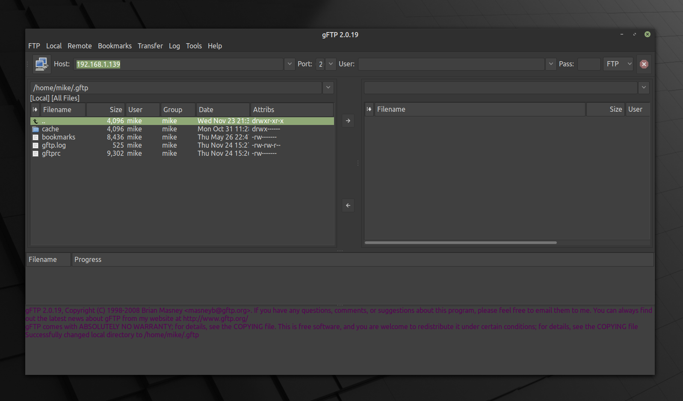Click sort direction icon in remote file list header
The image size is (683, 401).
[x=369, y=109]
